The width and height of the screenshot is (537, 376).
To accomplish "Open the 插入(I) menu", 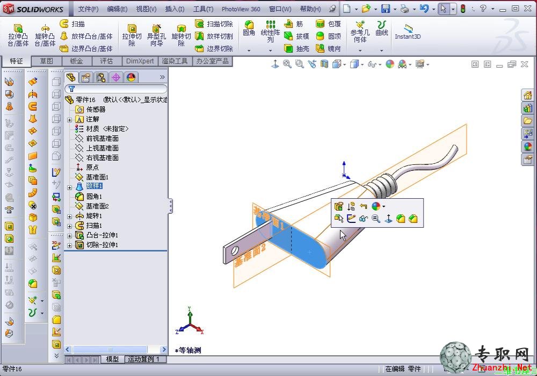I will pyautogui.click(x=175, y=9).
